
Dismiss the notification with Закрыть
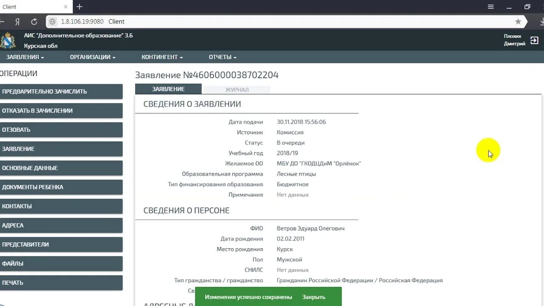(x=314, y=297)
